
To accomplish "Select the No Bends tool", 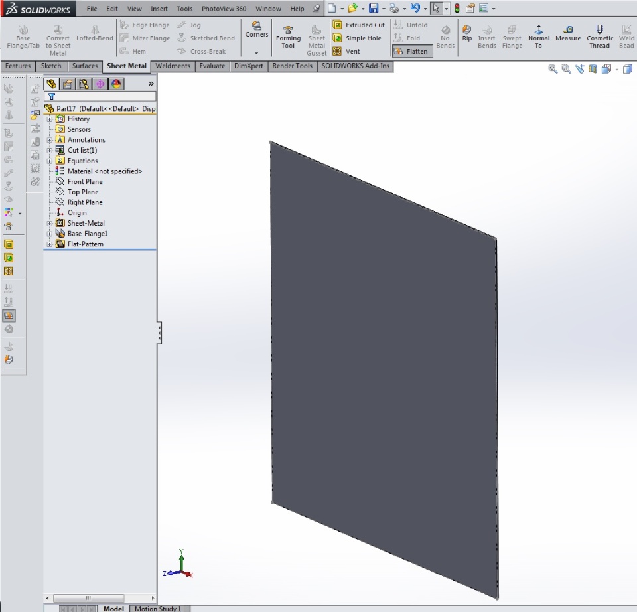I will point(445,37).
